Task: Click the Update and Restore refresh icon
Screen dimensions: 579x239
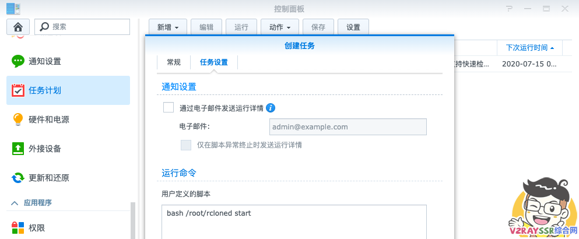Action: point(18,178)
